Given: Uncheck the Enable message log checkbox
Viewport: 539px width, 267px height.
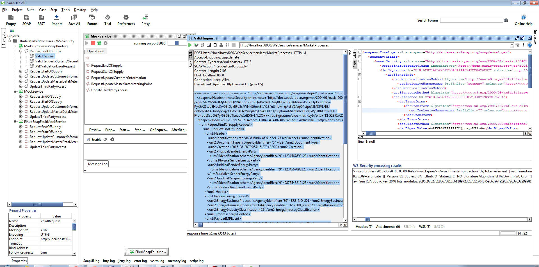Looking at the screenshot, I should (88, 139).
